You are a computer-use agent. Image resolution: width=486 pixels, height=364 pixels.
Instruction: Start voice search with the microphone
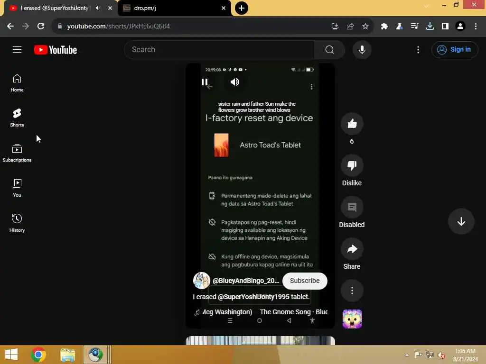point(362,49)
